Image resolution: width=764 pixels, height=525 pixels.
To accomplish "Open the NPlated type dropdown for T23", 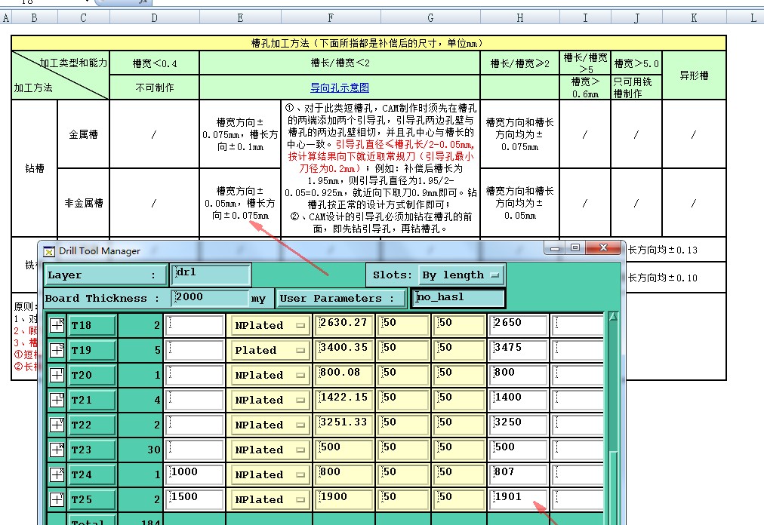I will click(269, 450).
